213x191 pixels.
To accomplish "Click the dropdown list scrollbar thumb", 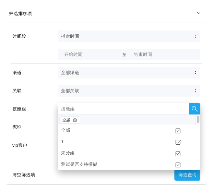I will pyautogui.click(x=198, y=120).
